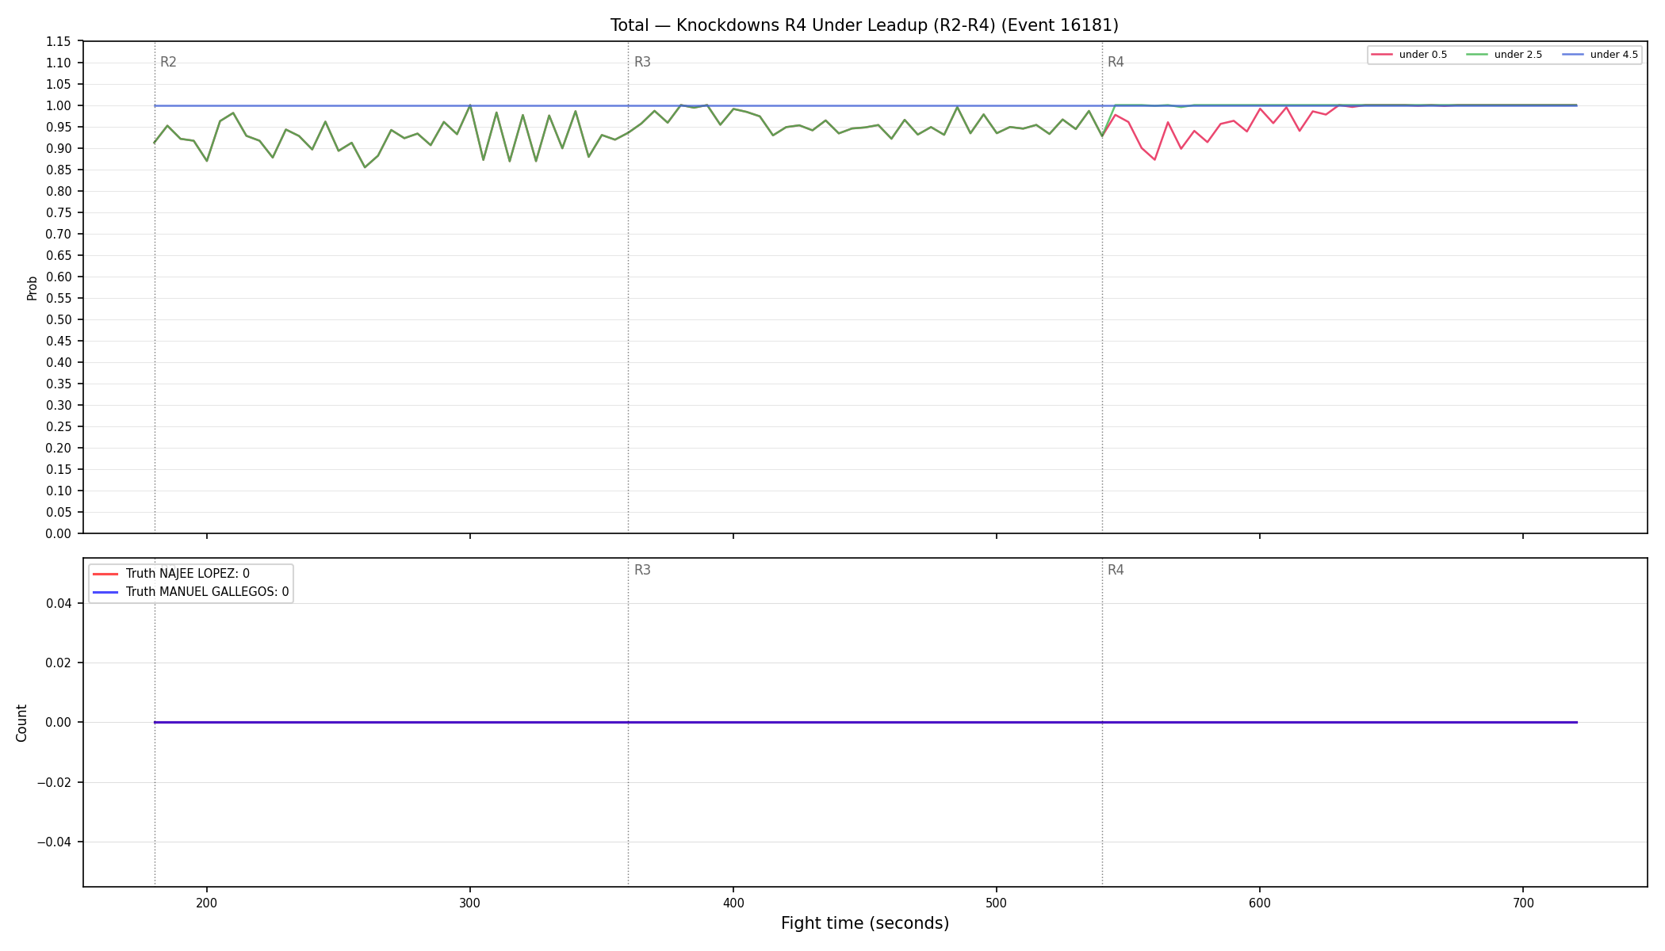Screen dimensions: 1665x951
Task: Click the R3 label in the bottom Count chart
Action: (x=642, y=570)
